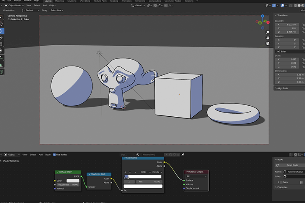Select the Rotate tool in left toolbar
305x203 pixels.
point(2,38)
